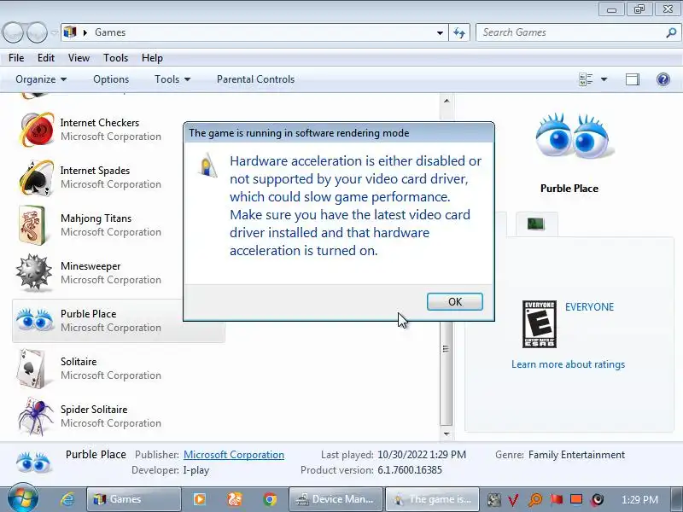683x512 pixels.
Task: Click the ESRB Everyone rating icon
Action: 540,324
